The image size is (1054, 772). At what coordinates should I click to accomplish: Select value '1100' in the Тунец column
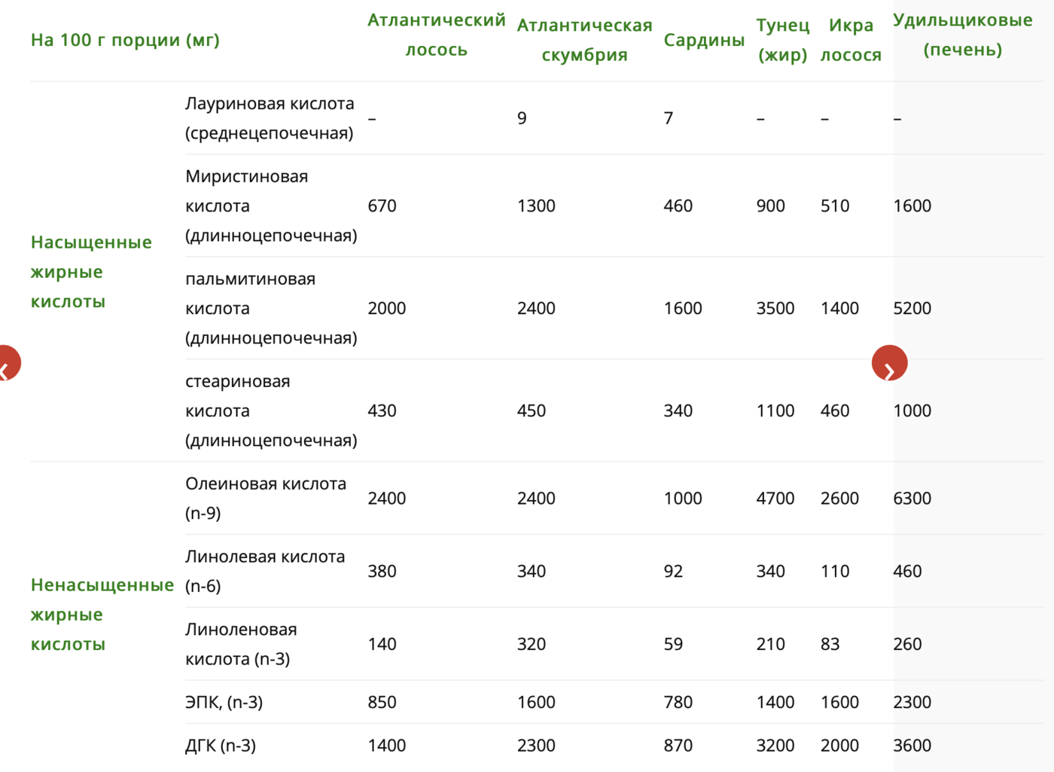(x=775, y=410)
